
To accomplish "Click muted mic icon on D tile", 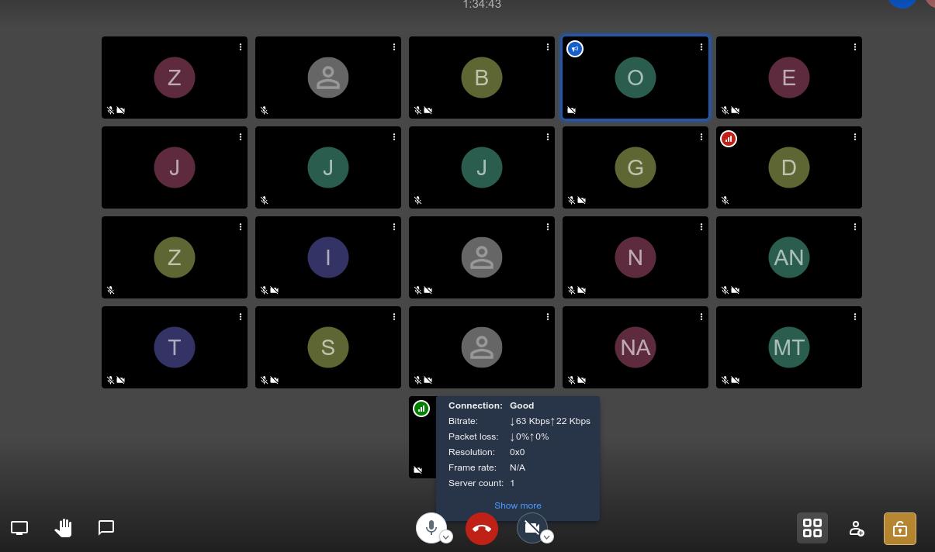I will (x=725, y=200).
